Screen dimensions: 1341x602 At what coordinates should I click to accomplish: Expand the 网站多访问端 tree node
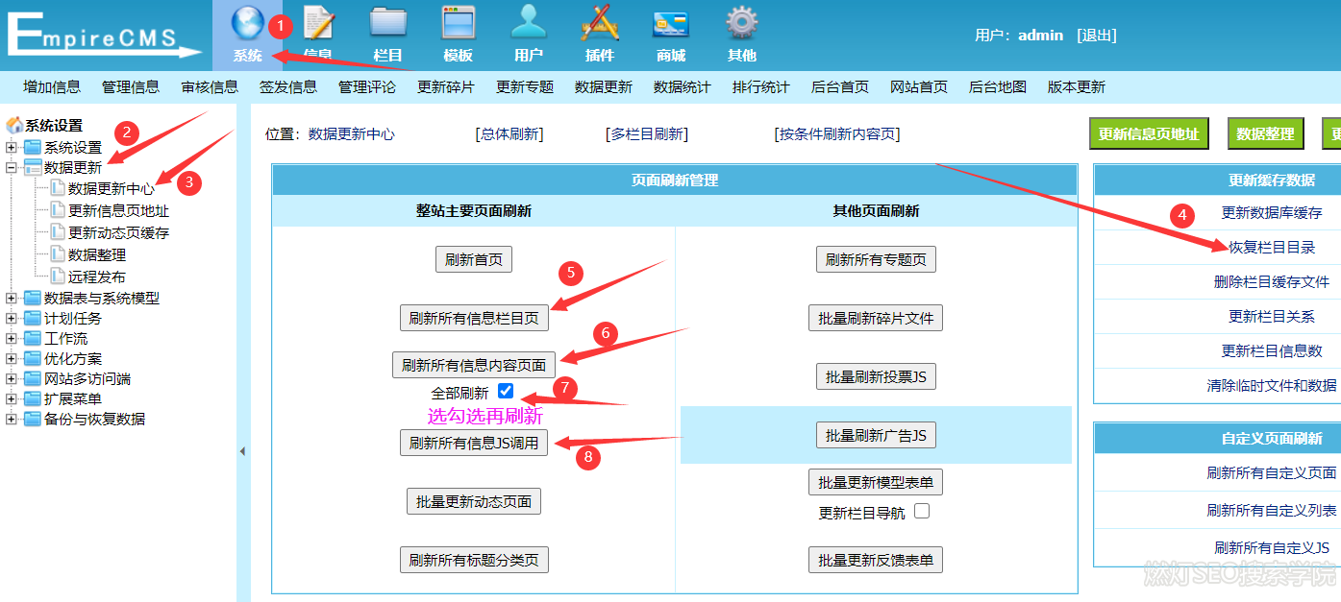click(x=12, y=378)
